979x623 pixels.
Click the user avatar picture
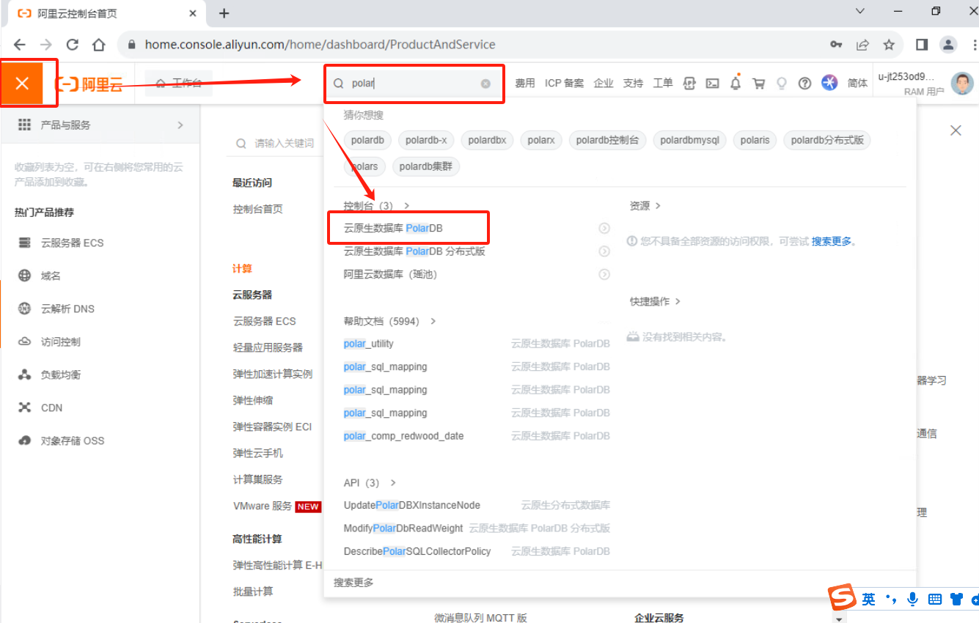coord(962,83)
